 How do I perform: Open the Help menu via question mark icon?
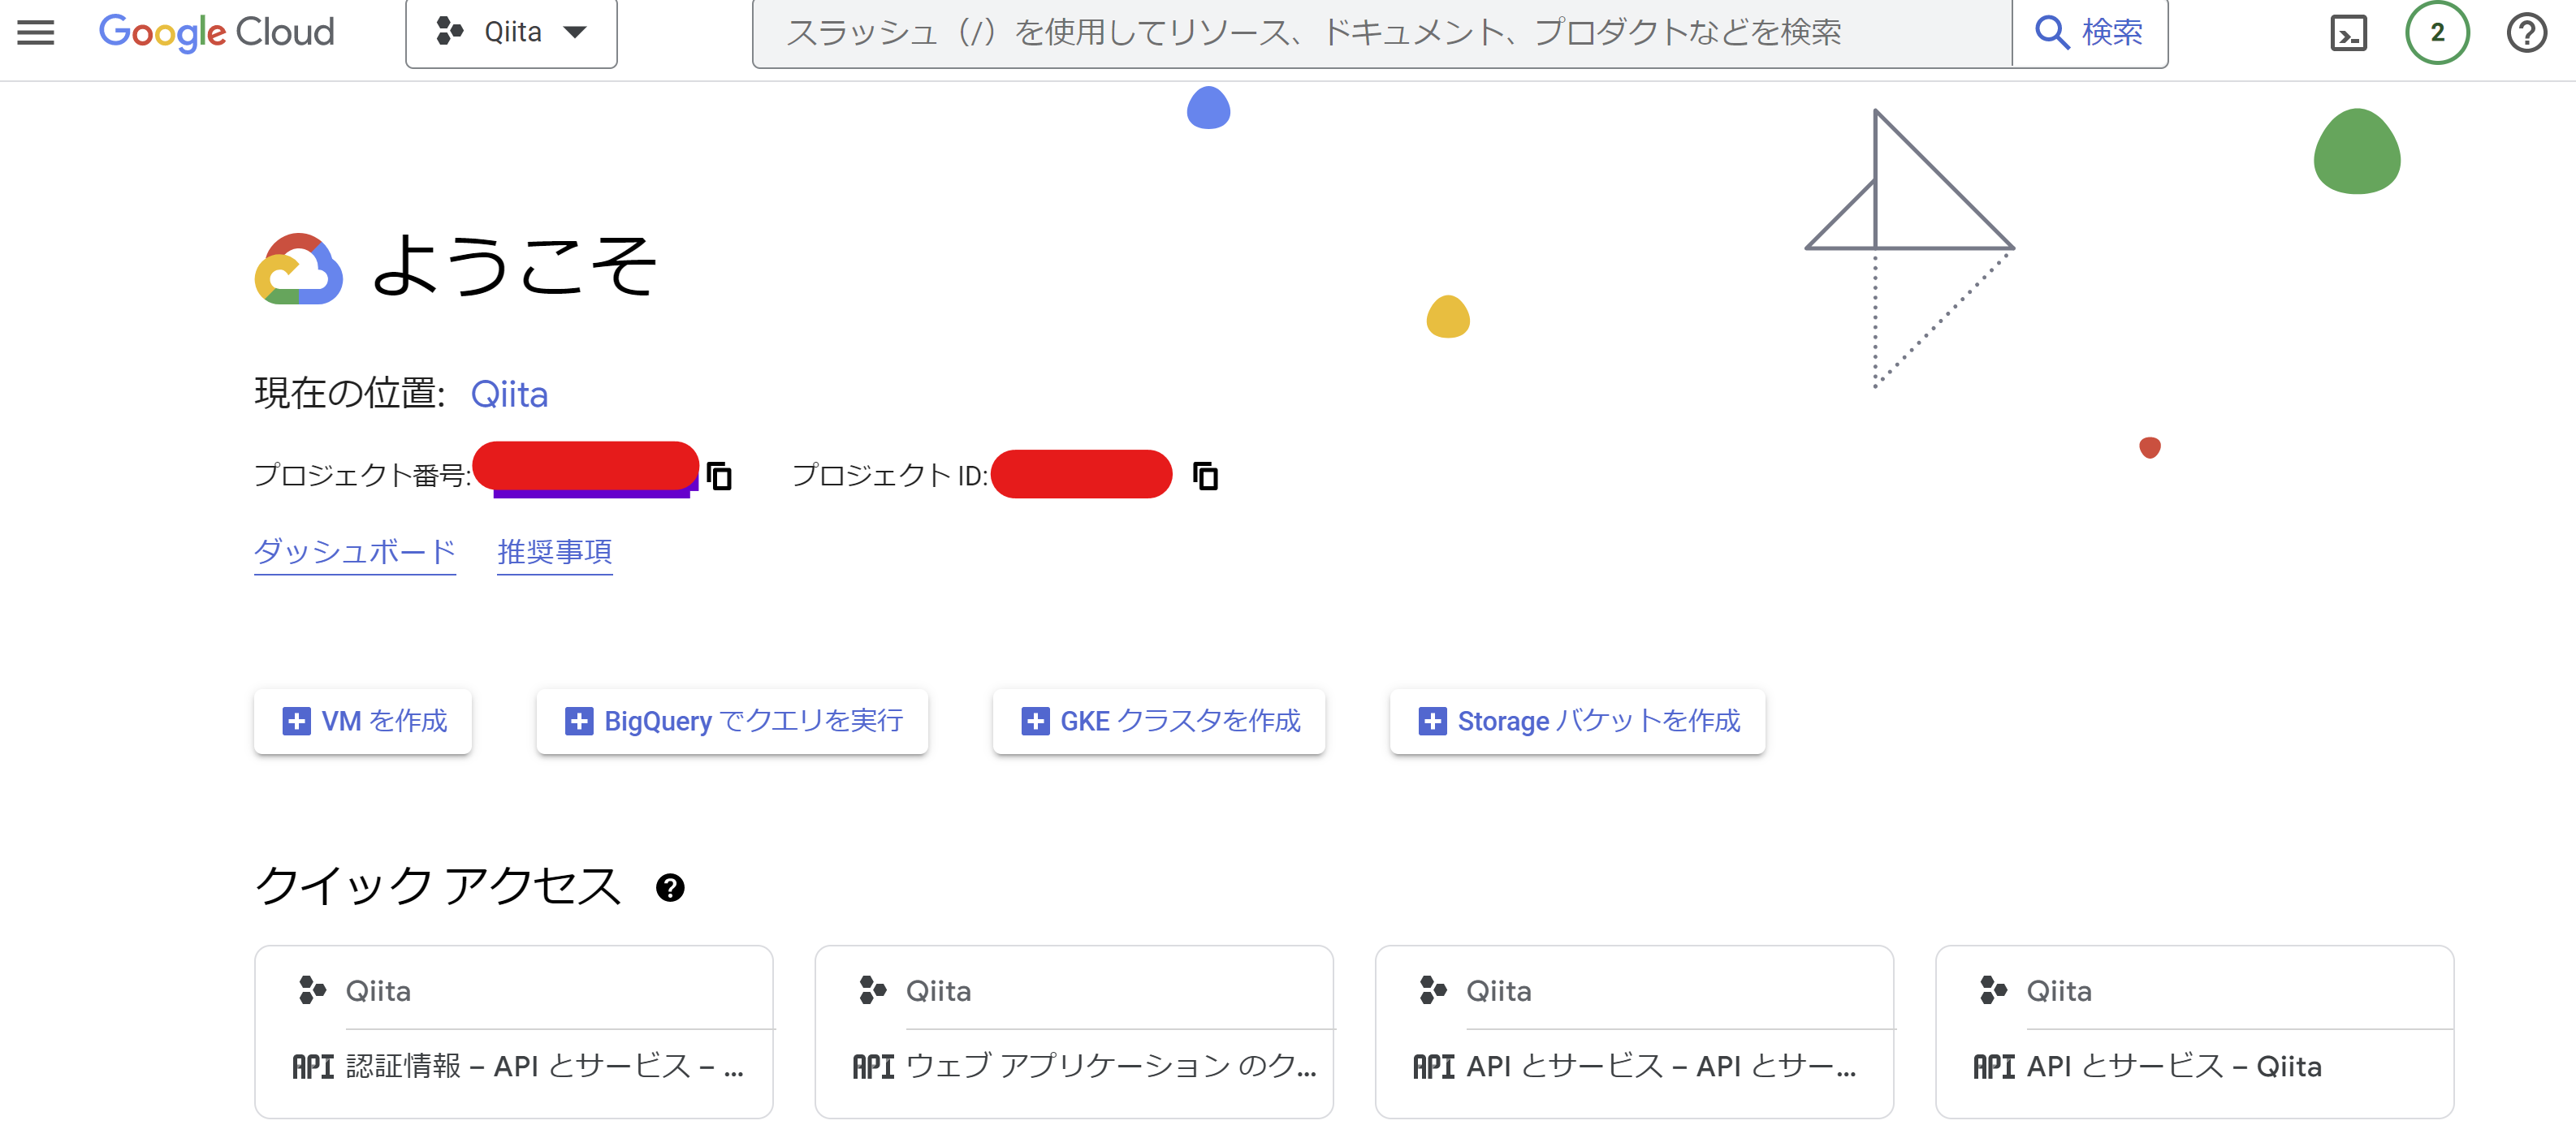point(2526,32)
